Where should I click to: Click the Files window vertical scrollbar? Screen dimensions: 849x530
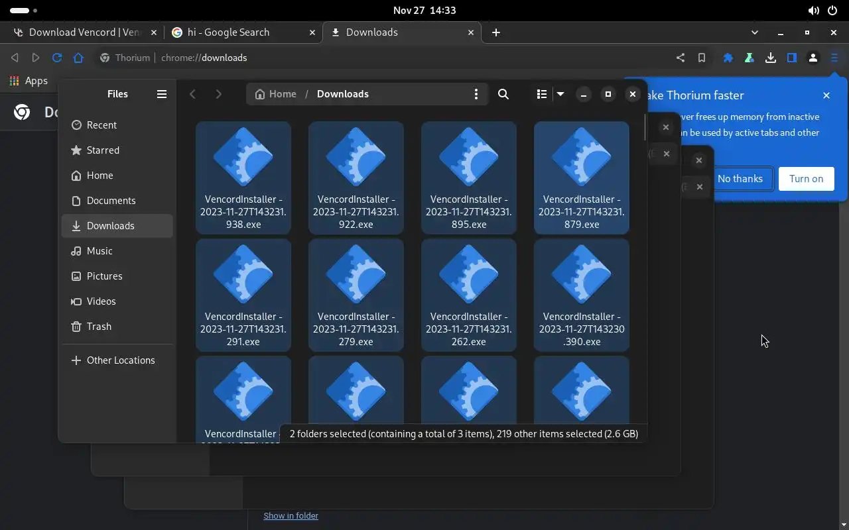[x=645, y=127]
